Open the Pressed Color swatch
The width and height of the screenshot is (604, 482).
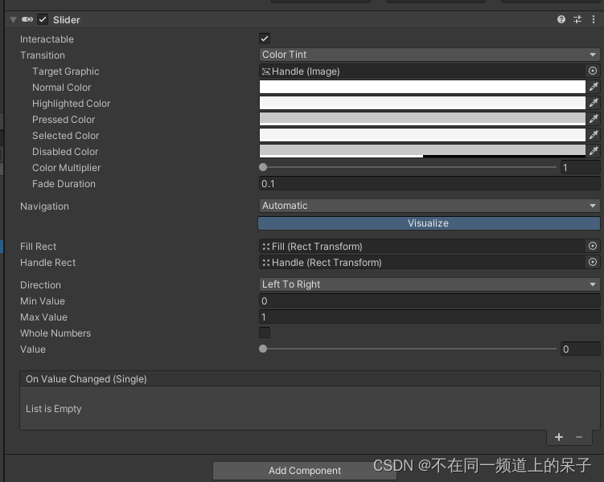pos(422,119)
